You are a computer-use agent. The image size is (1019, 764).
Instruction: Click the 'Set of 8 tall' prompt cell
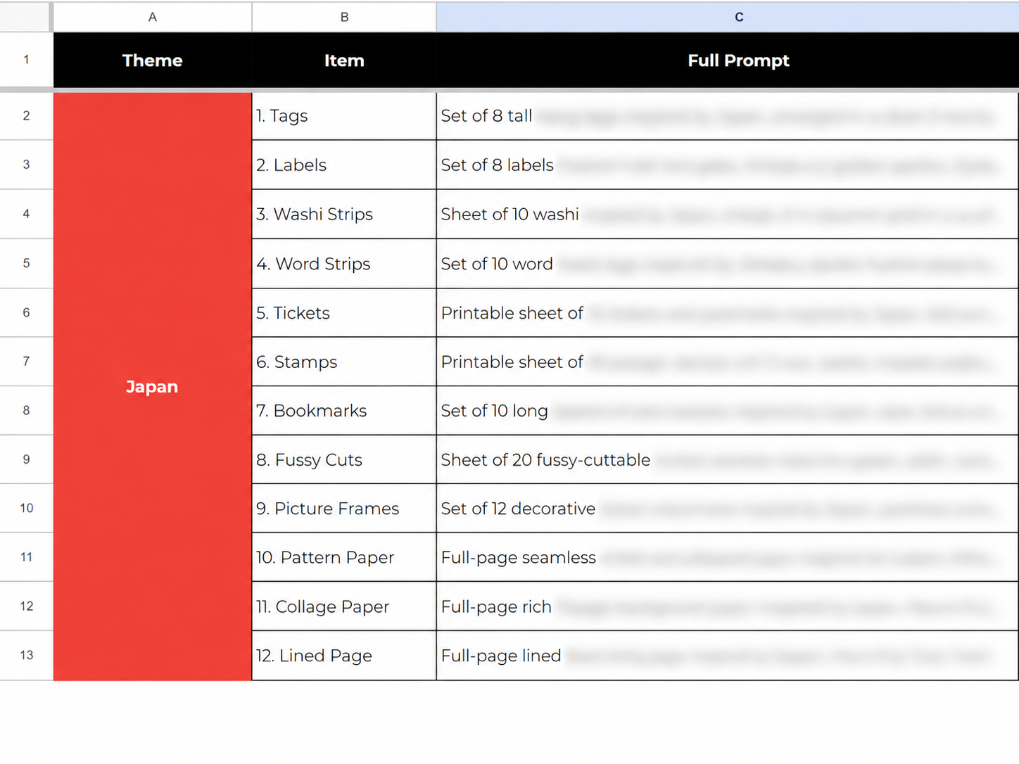[x=728, y=116]
